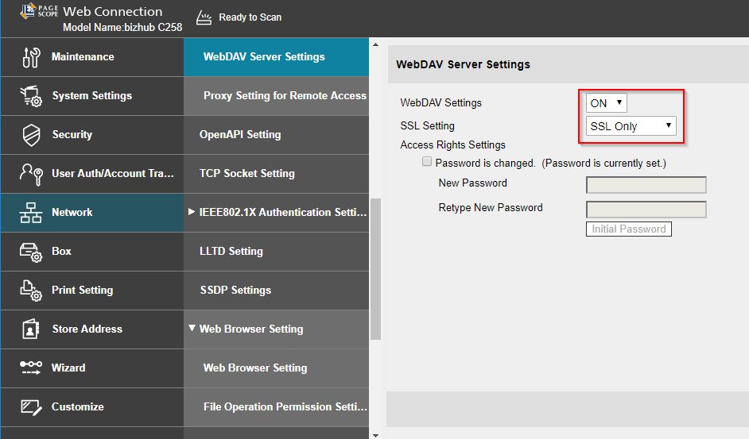
Task: Click the User Auth/Account Track icon
Action: [x=31, y=174]
